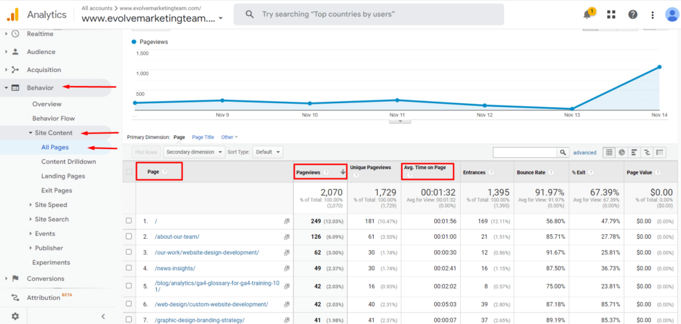Click the Plot Rows button
This screenshot has width=681, height=324.
click(146, 152)
